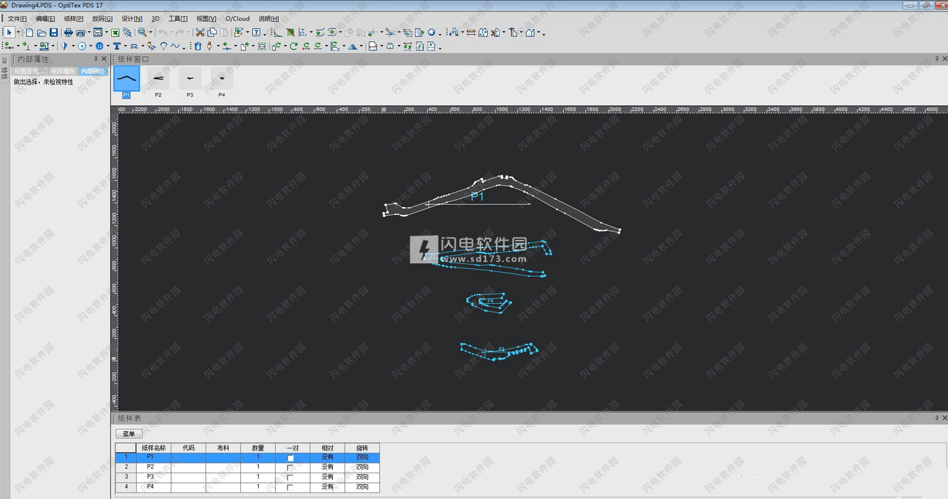Viewport: 948px width, 499px height.
Task: Pin the 纸样窗口 panel
Action: [937, 59]
